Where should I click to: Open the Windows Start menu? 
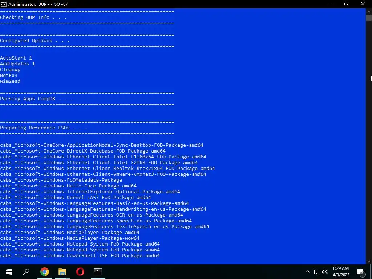tap(9, 272)
